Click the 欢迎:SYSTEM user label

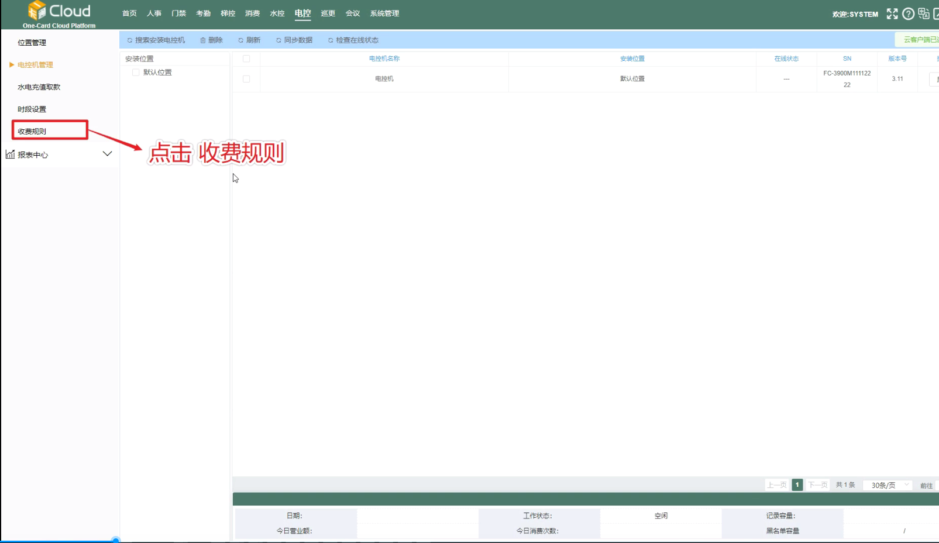point(855,15)
